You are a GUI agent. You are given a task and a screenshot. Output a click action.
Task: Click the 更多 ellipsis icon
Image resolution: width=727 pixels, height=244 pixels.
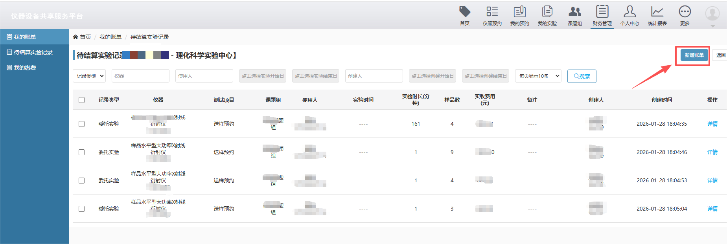(x=685, y=12)
